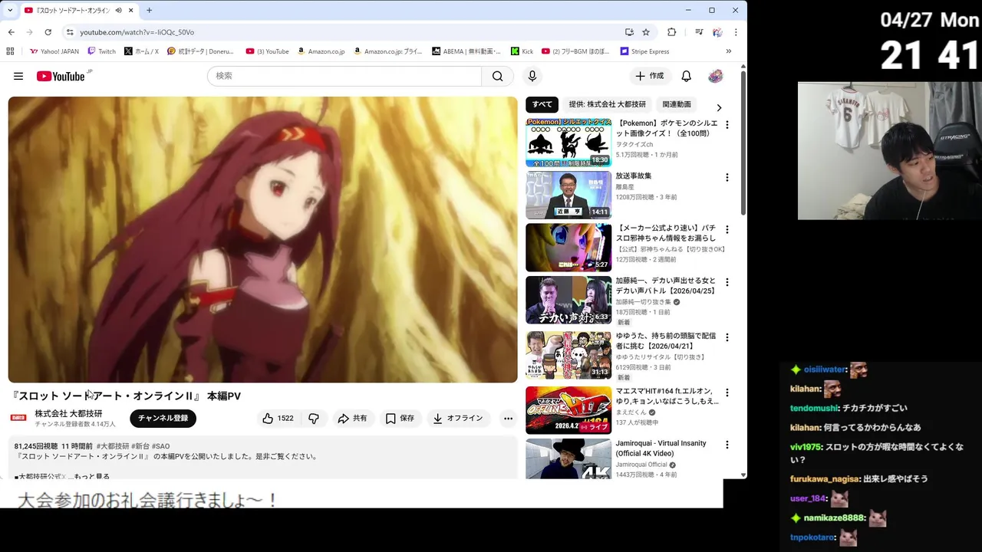Open the YouTube hamburger guide menu
Screen dimensions: 982x552
coord(18,76)
